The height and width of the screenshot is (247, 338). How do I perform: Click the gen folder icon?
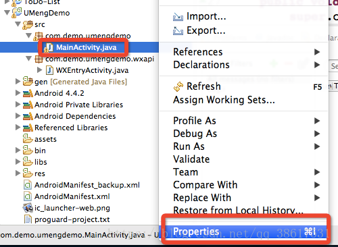[28, 82]
